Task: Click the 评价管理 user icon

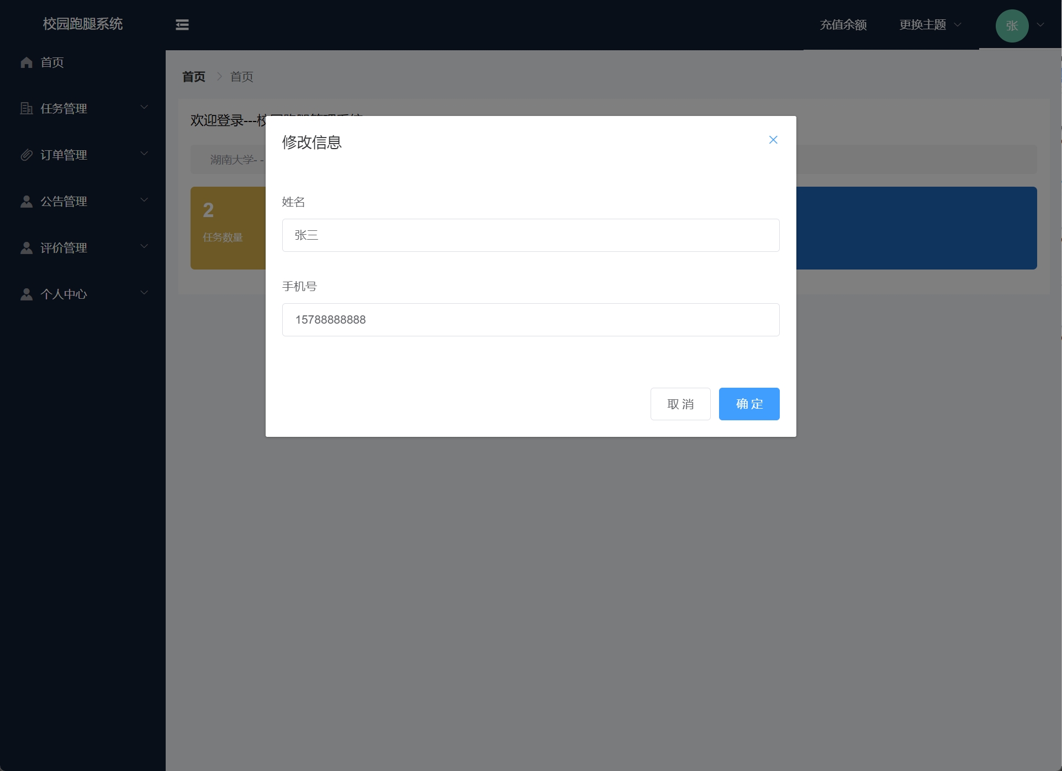Action: pyautogui.click(x=27, y=248)
